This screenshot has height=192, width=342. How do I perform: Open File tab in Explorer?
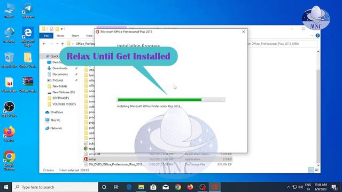coord(46,36)
